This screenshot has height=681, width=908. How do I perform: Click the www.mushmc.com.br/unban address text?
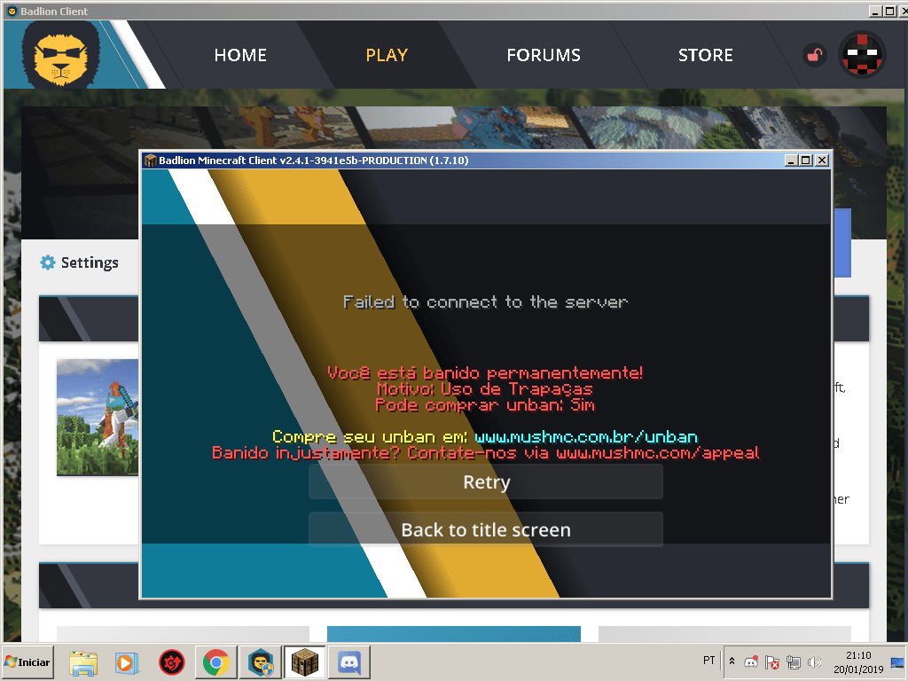point(586,436)
